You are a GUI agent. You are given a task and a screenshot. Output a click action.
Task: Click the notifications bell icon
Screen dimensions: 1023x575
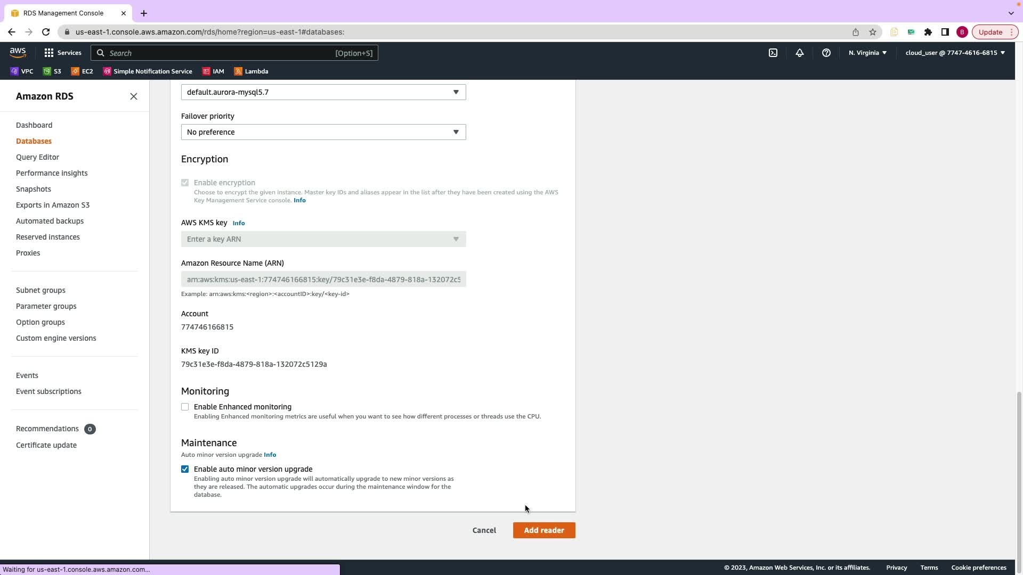coord(799,53)
